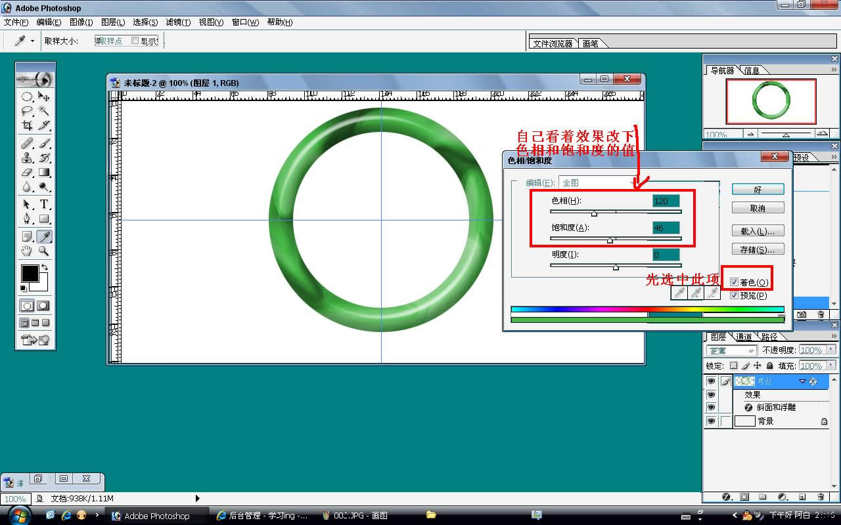Pick the Type tool in toolbox
The width and height of the screenshot is (841, 525).
click(x=44, y=205)
